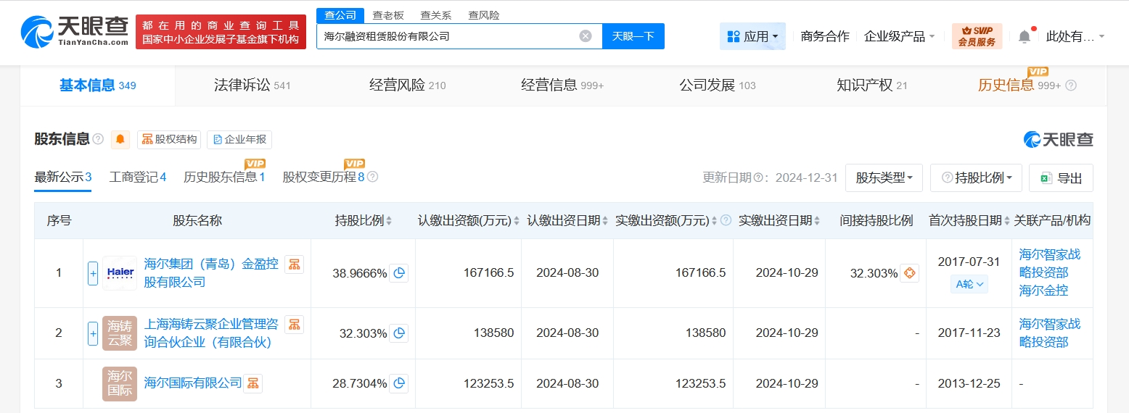The width and height of the screenshot is (1129, 413).
Task: Open the 持股比例 filter dropdown
Action: coord(976,178)
